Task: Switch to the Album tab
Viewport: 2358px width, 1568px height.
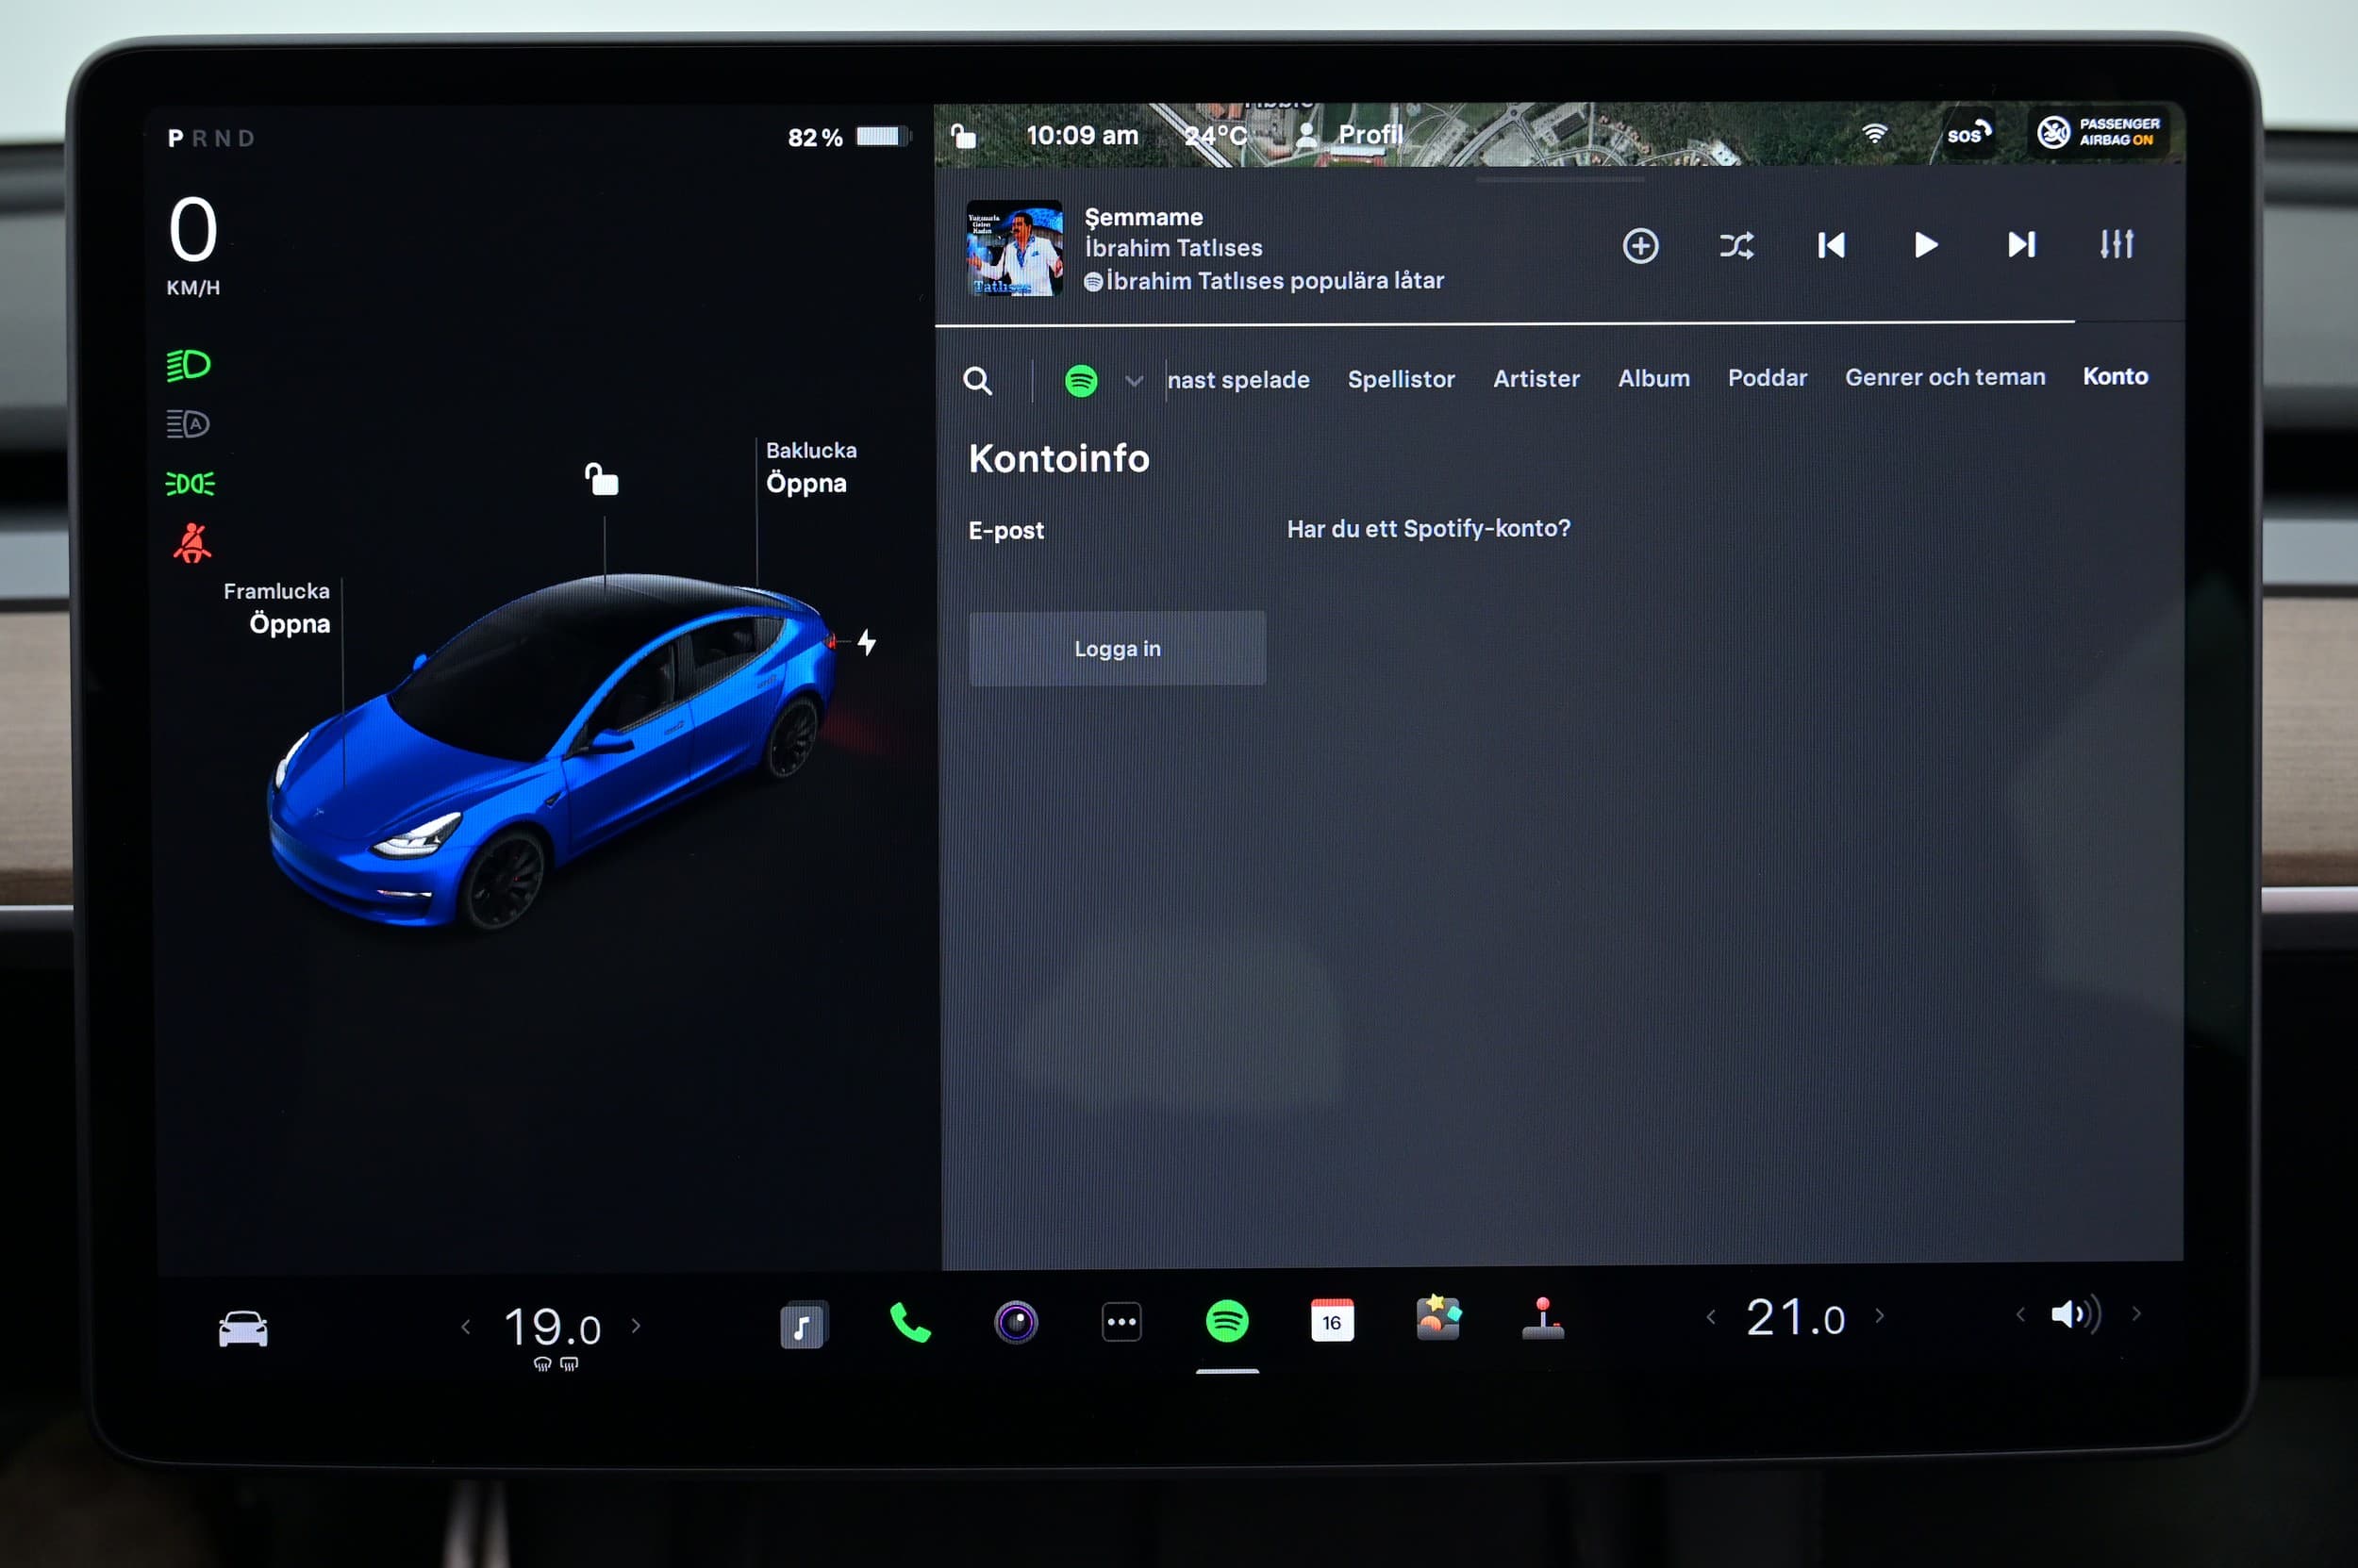Action: pos(1653,378)
